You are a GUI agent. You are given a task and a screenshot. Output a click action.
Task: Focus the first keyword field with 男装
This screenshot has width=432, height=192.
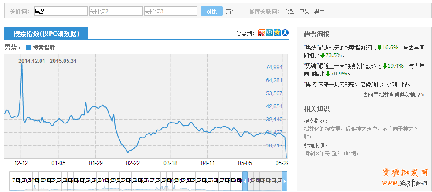point(60,11)
